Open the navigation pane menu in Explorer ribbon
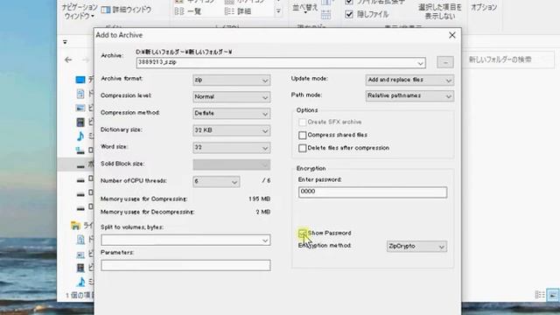560x315 pixels. [x=80, y=11]
